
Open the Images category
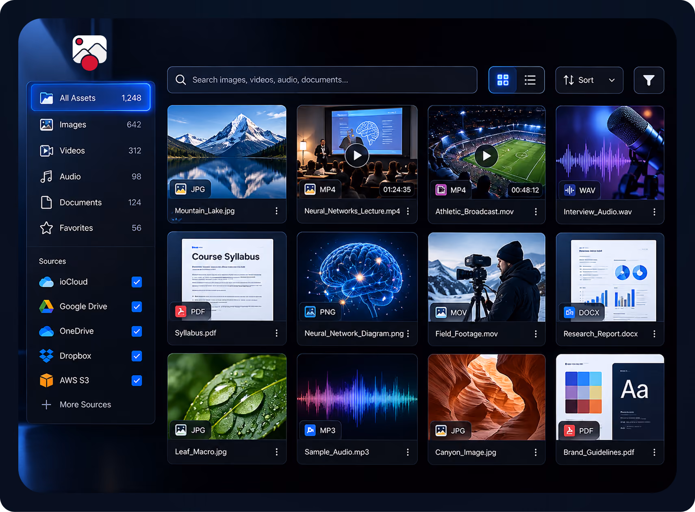(91, 124)
